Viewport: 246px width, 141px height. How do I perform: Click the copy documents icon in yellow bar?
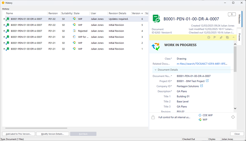click(227, 37)
